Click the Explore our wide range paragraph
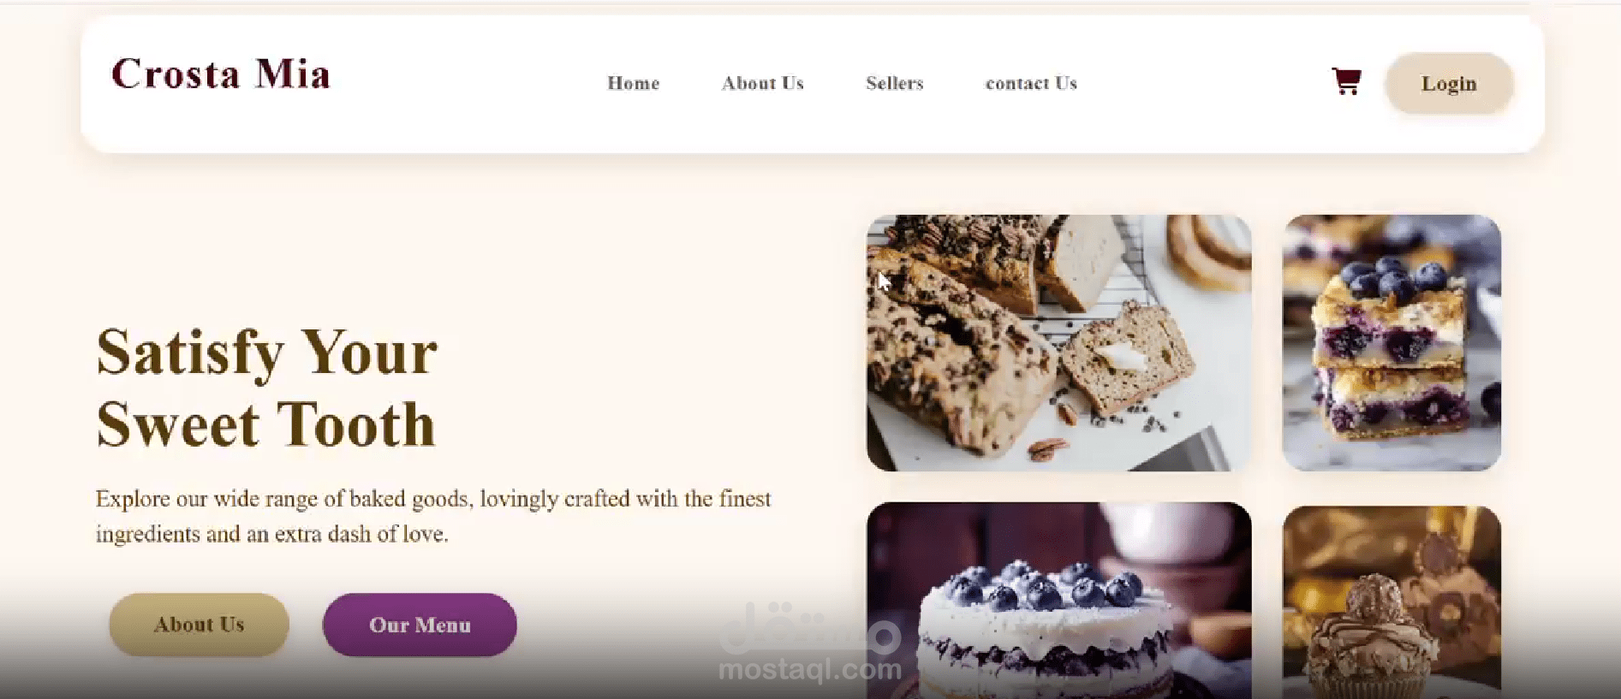Image resolution: width=1621 pixels, height=699 pixels. (x=433, y=516)
